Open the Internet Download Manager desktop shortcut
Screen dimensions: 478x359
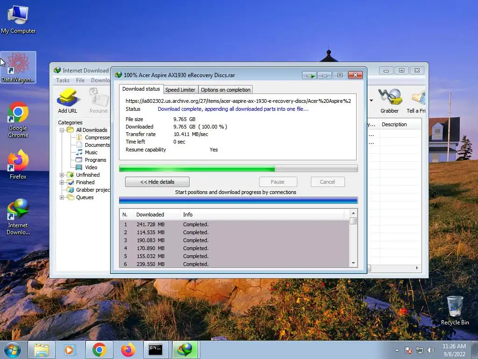pos(18,216)
